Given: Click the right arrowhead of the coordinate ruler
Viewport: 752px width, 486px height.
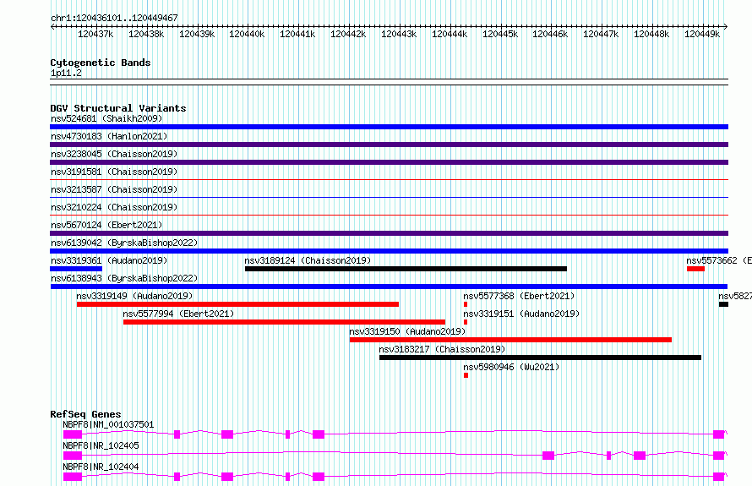Looking at the screenshot, I should (726, 27).
